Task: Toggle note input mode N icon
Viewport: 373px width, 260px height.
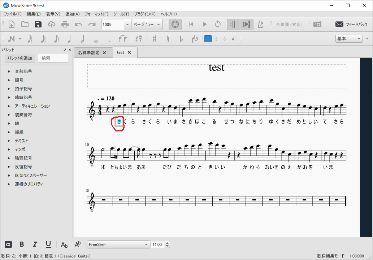Action: point(12,39)
